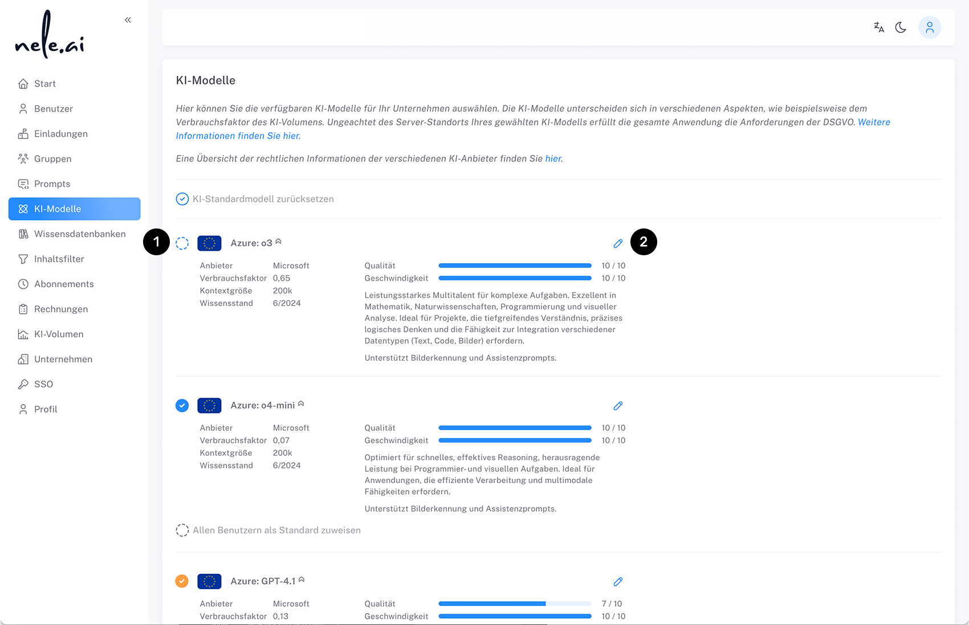Click the Azure: GPT-4.1 model title
The image size is (969, 625).
pyautogui.click(x=263, y=582)
